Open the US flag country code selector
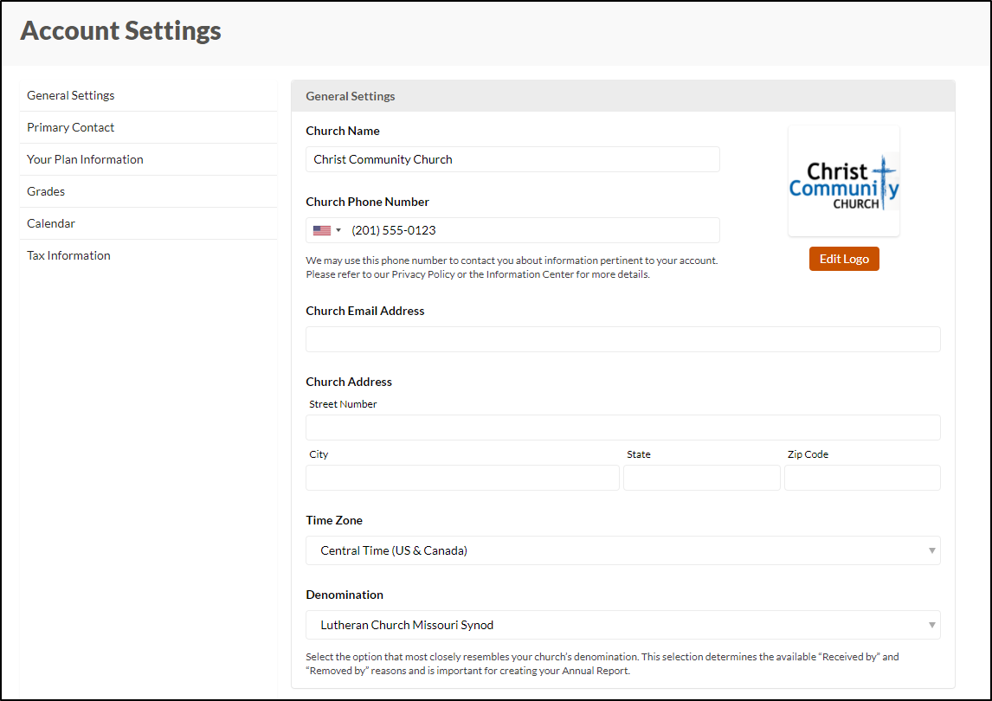 (327, 230)
